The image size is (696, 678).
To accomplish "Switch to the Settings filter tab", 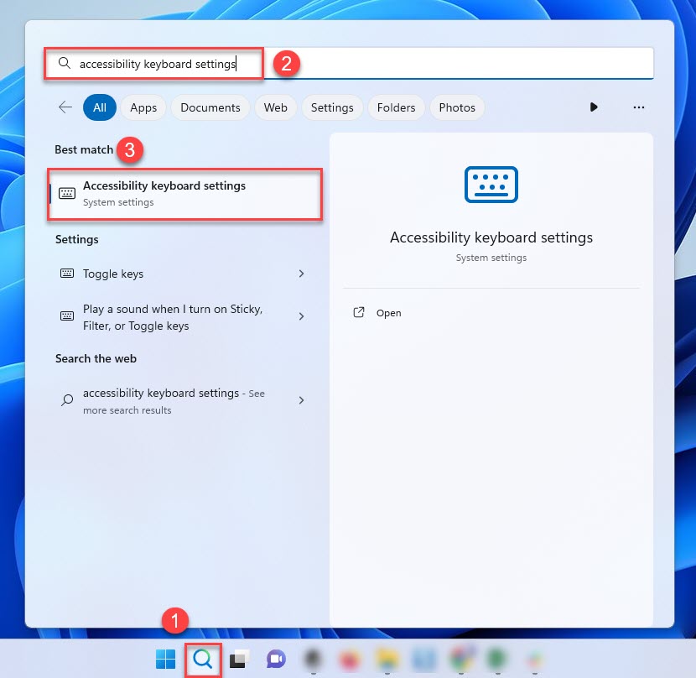I will (x=332, y=107).
